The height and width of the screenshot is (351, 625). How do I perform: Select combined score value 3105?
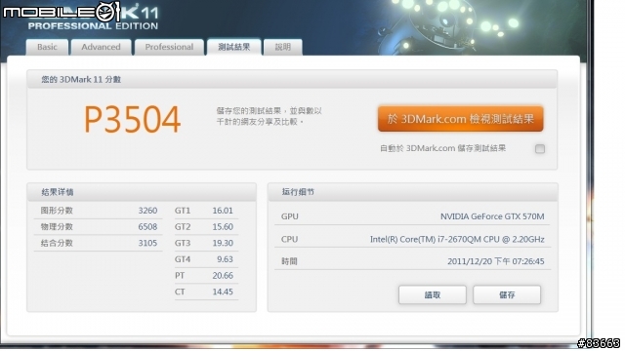(147, 243)
